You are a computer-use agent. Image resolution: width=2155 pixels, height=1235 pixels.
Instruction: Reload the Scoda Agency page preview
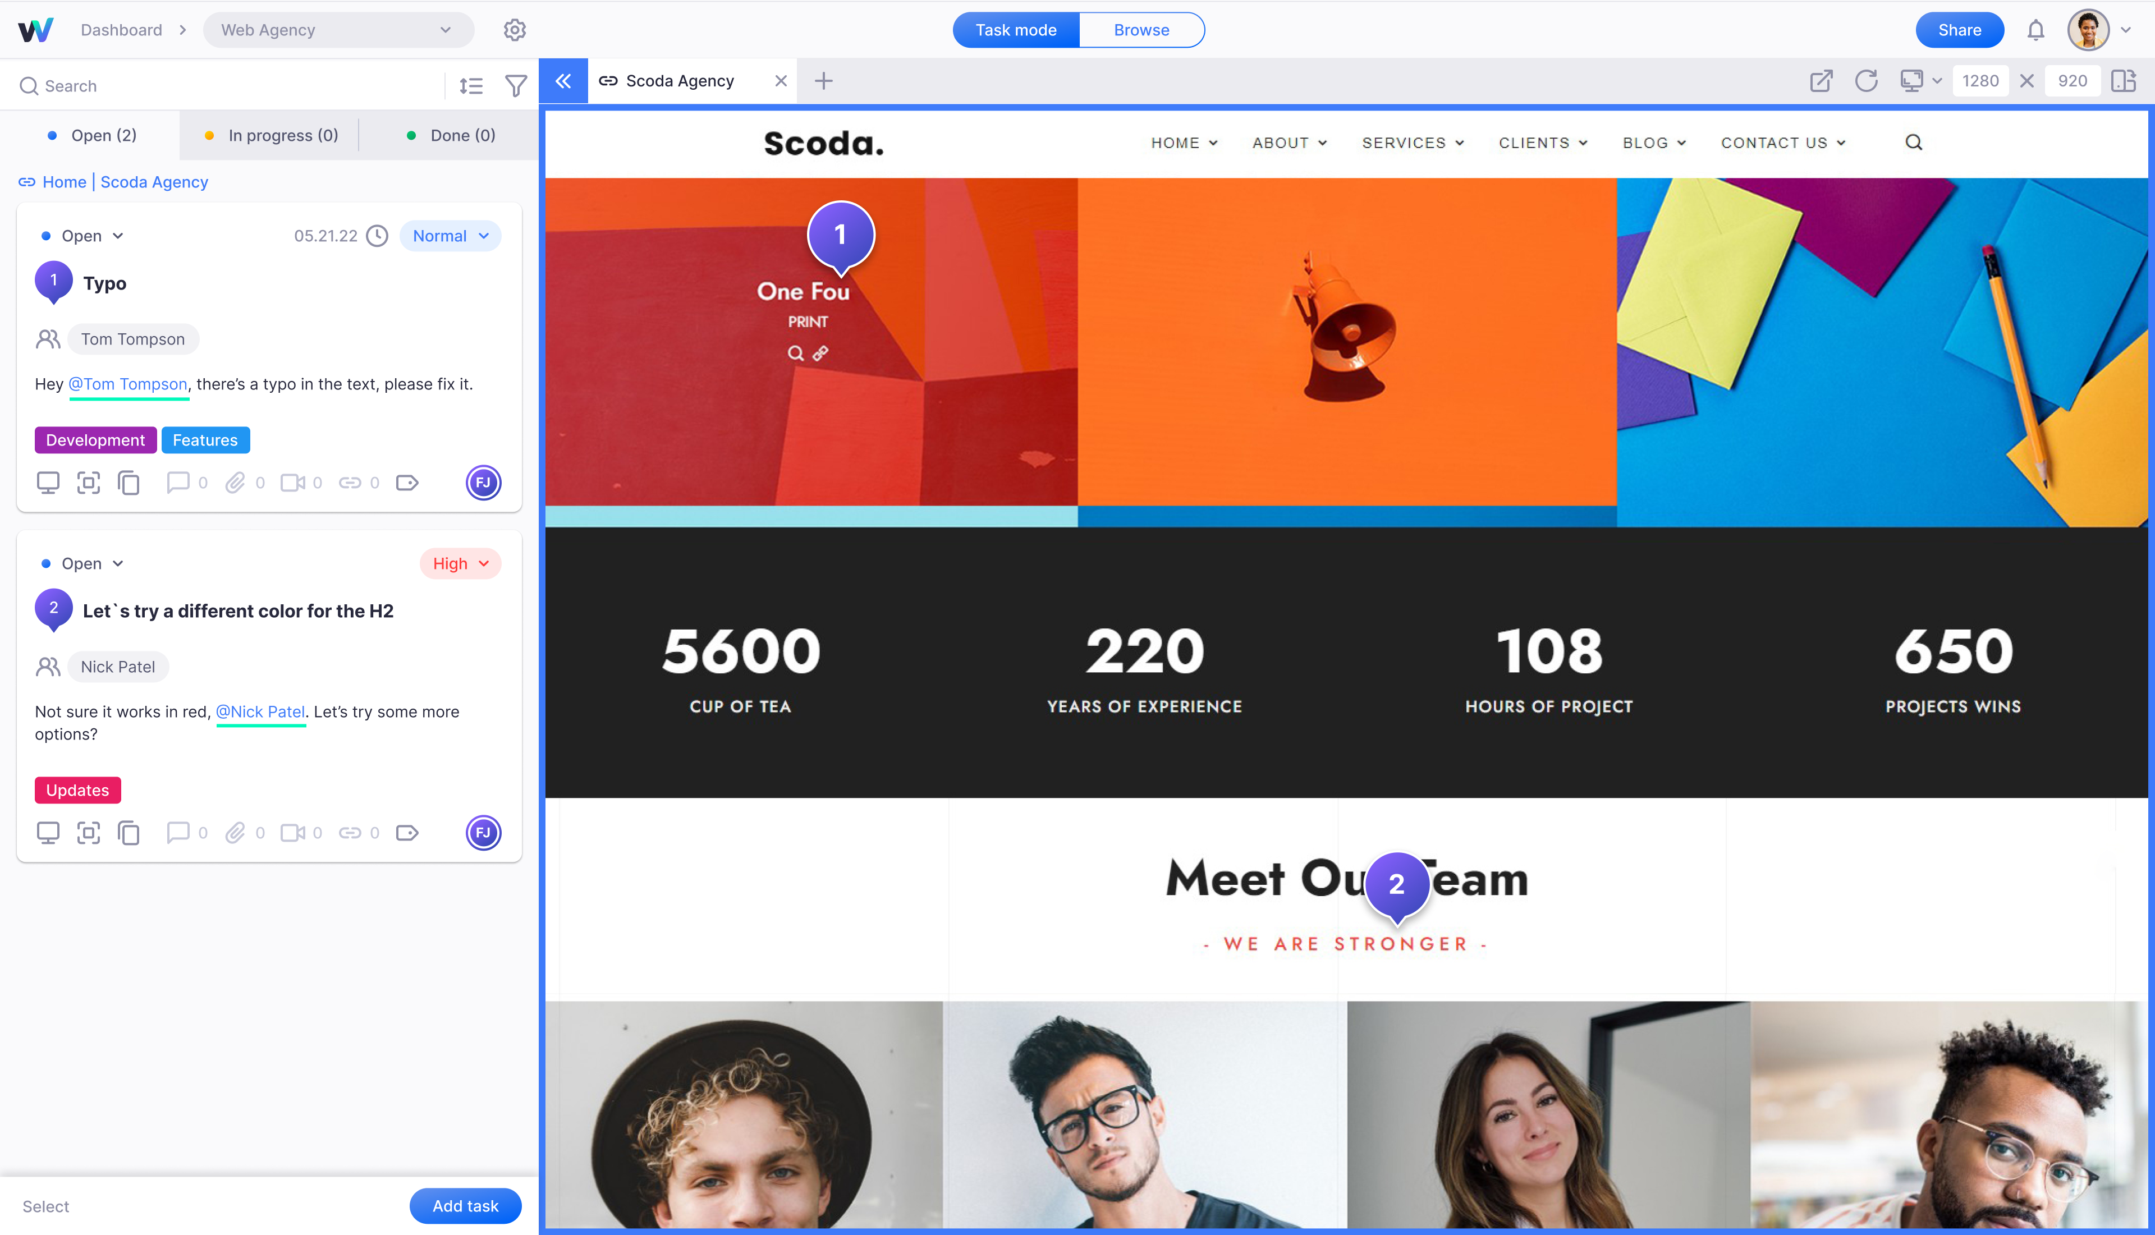(x=1866, y=81)
